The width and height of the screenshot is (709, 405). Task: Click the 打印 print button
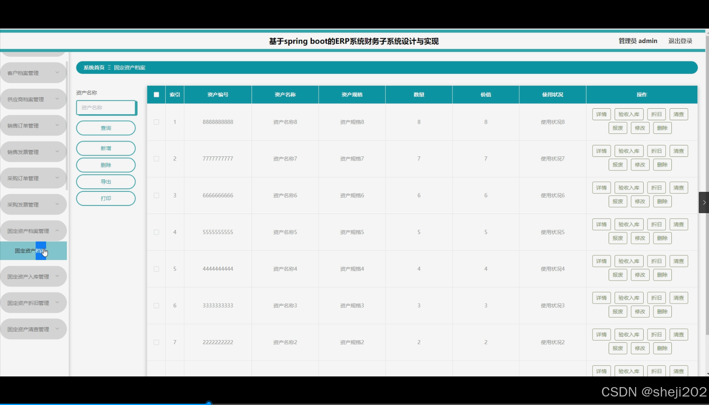(106, 198)
